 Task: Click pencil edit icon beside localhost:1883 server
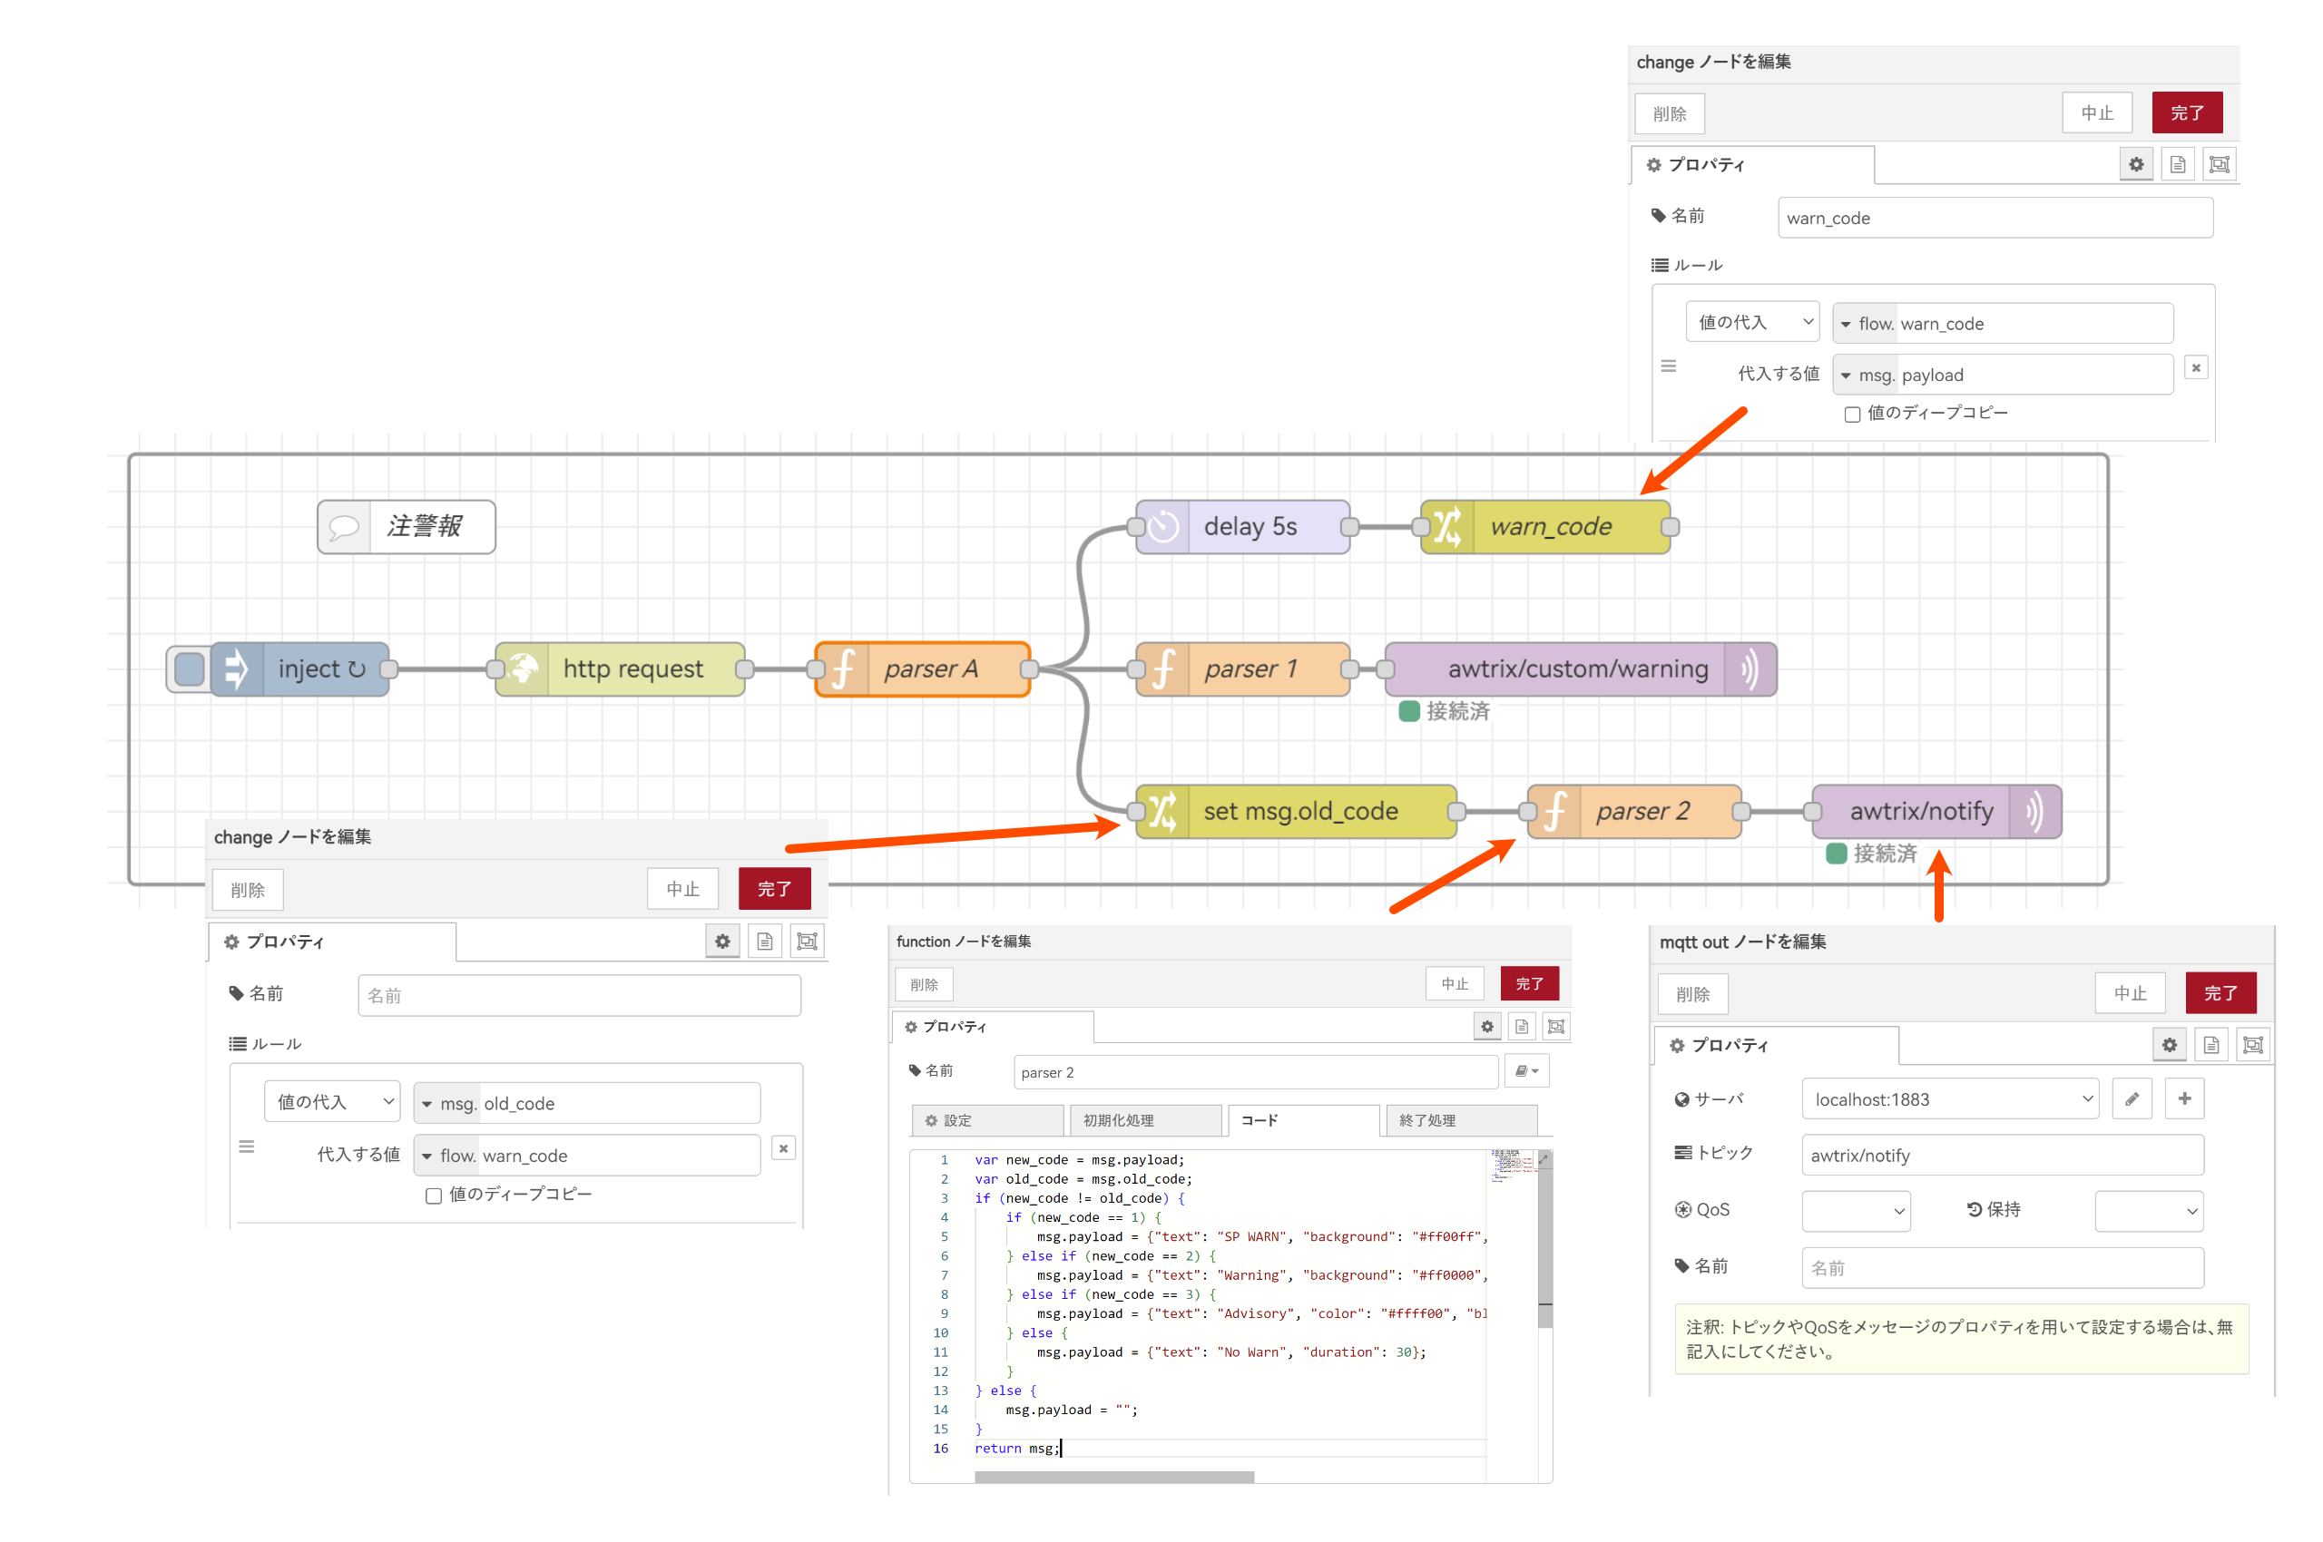[2132, 1098]
